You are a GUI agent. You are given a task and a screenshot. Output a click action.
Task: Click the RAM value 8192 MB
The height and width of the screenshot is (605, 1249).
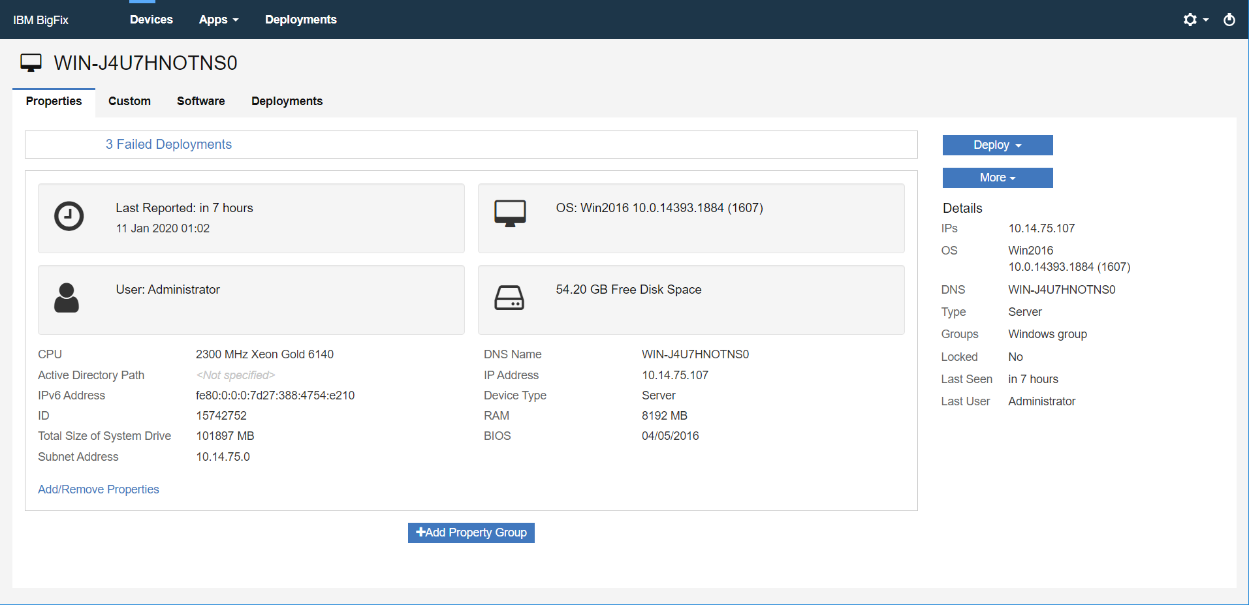[x=665, y=416]
